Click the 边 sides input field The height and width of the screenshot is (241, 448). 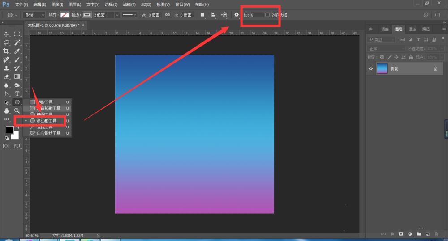coord(257,15)
